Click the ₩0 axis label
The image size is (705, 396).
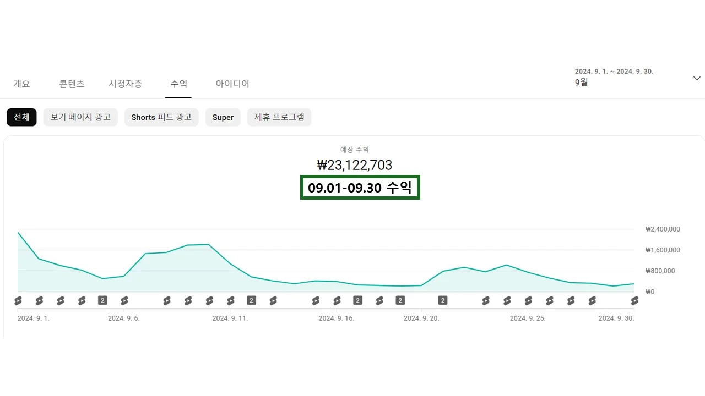[650, 292]
